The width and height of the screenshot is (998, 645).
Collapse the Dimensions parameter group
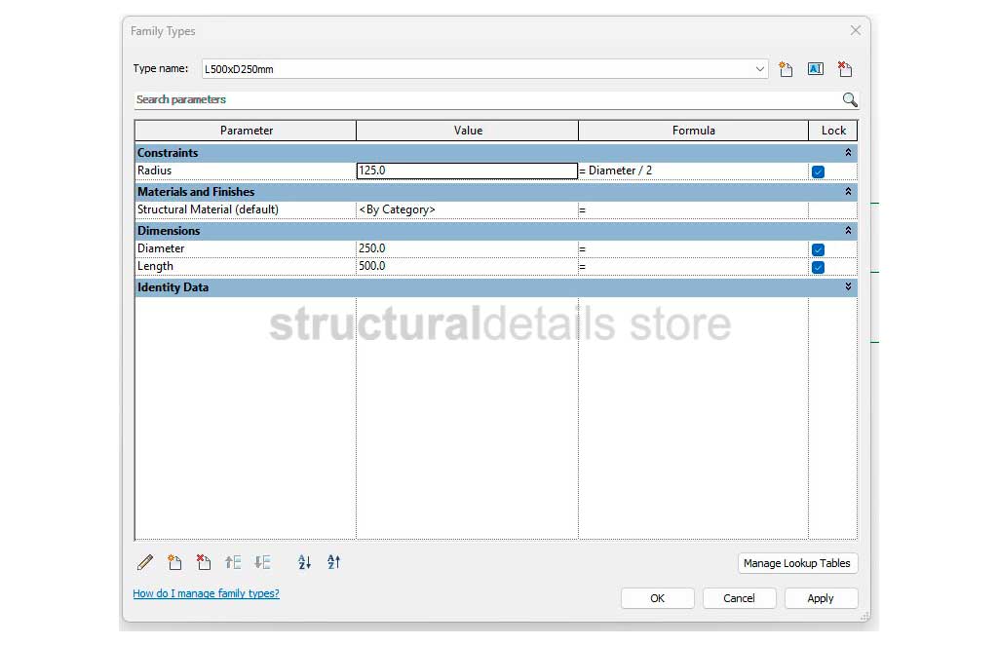coord(848,231)
